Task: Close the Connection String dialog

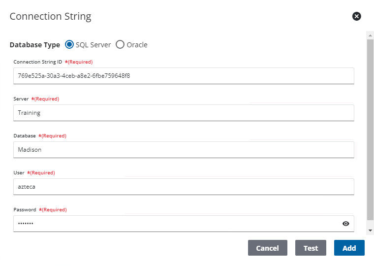Action: click(x=357, y=16)
